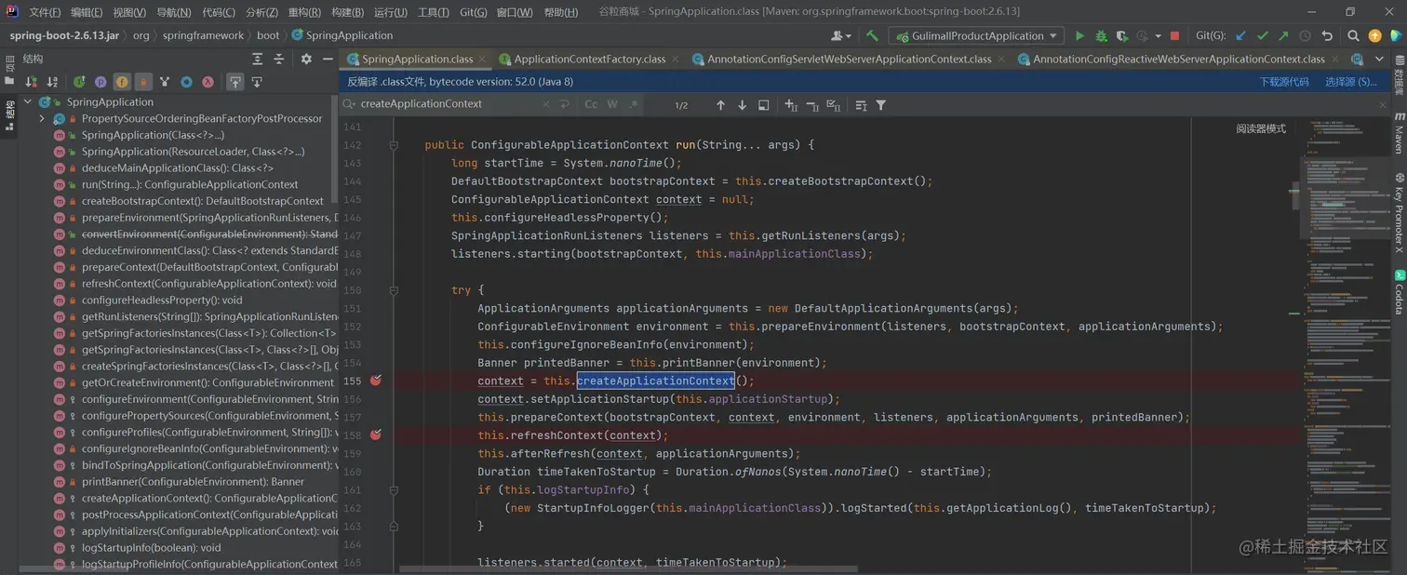The width and height of the screenshot is (1407, 575).
Task: Update project via blue Git arrow
Action: (x=1240, y=35)
